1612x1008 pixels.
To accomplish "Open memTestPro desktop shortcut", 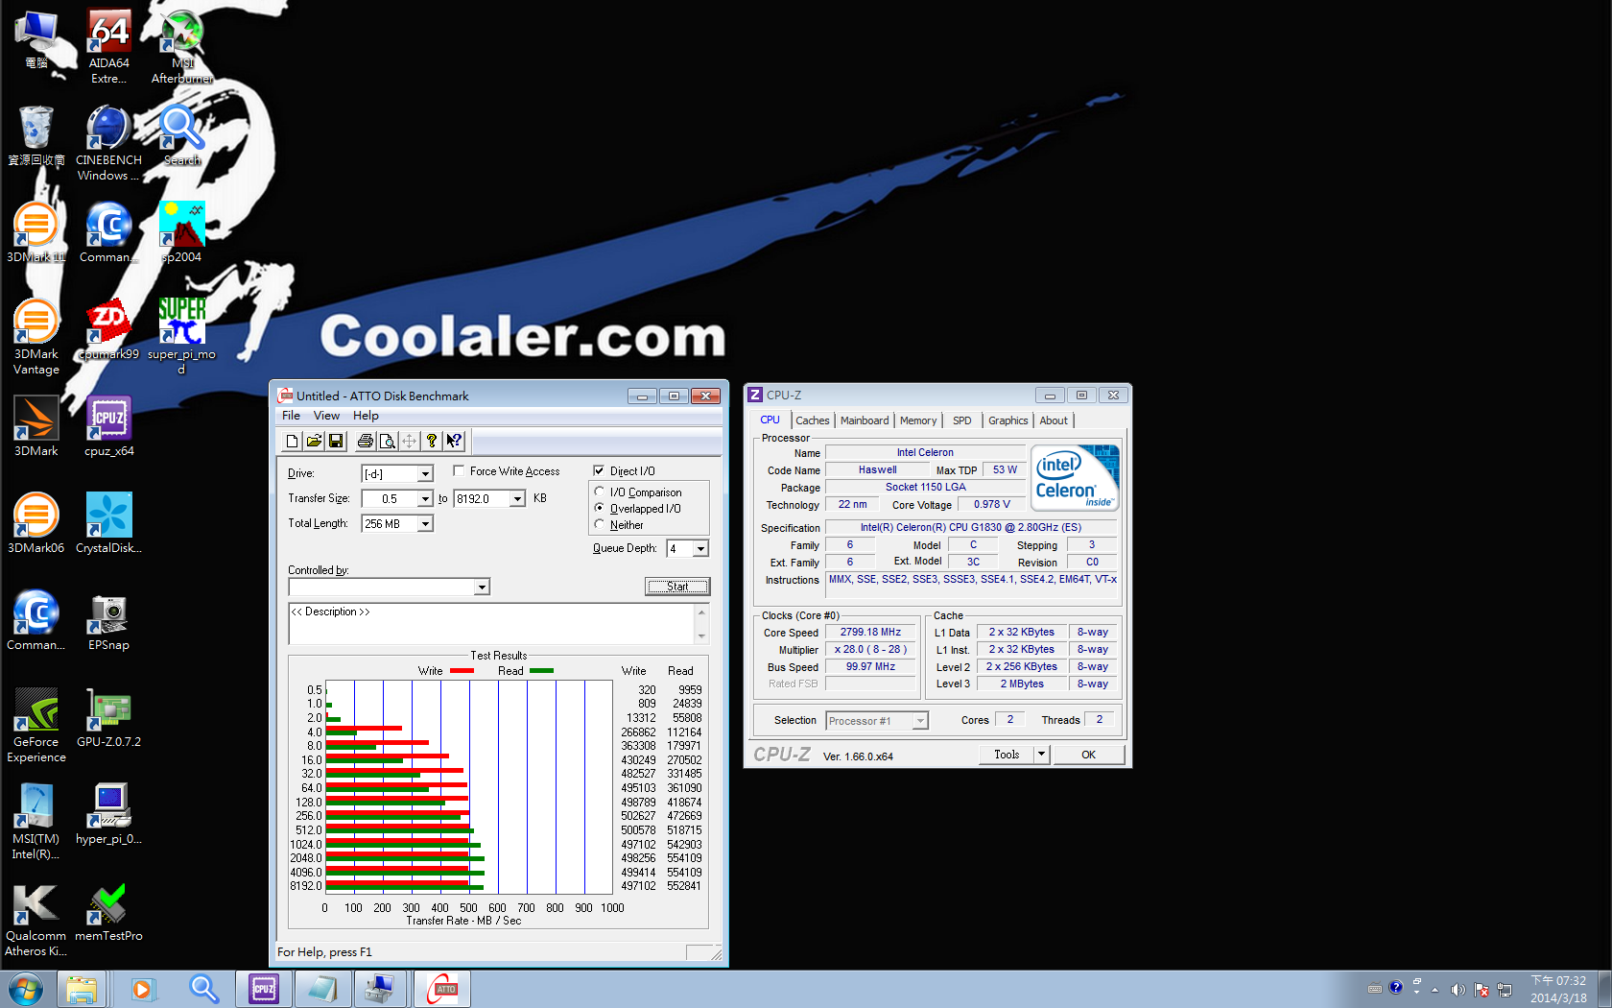I will (108, 911).
